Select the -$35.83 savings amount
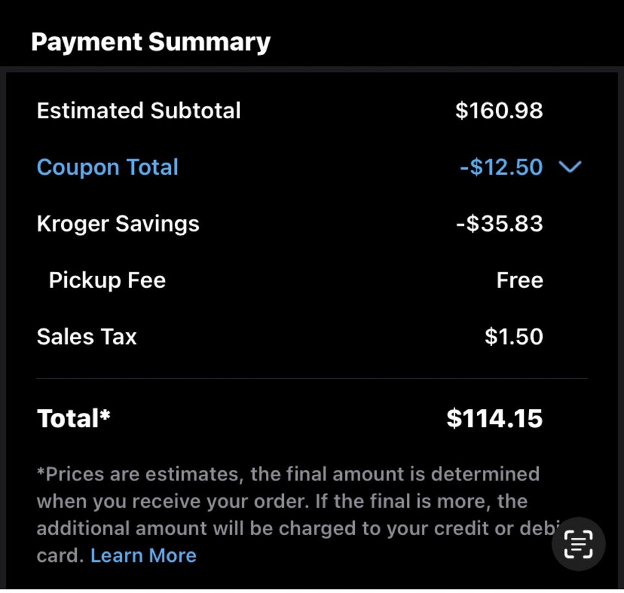The image size is (624, 593). [499, 224]
